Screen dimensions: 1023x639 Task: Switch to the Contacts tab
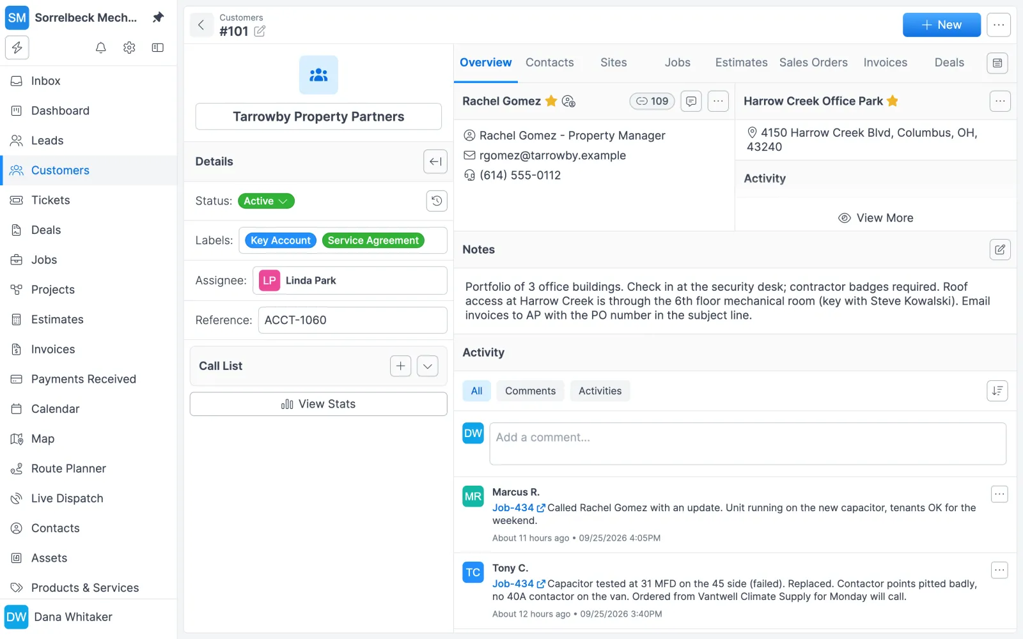[550, 63]
